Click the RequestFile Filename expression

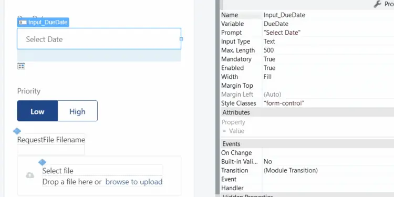pyautogui.click(x=51, y=140)
